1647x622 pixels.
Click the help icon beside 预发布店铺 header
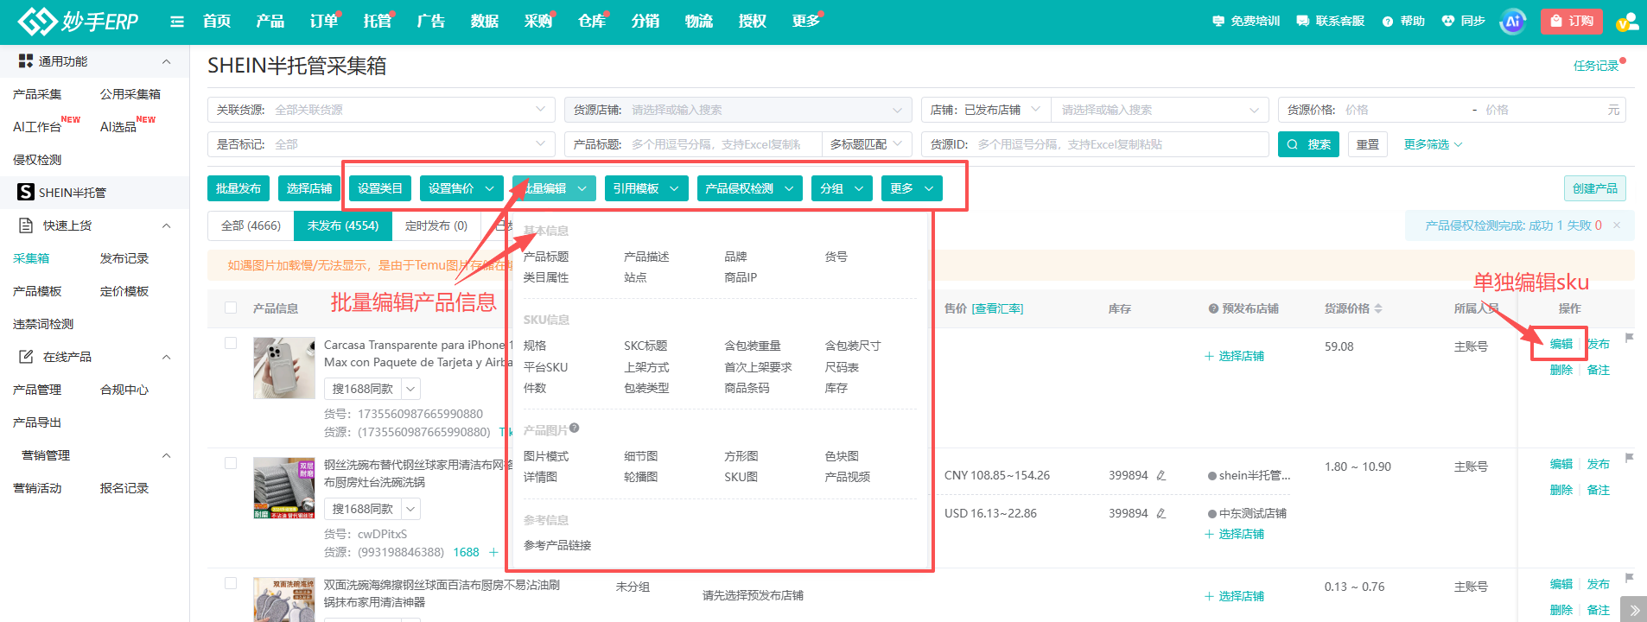[1213, 308]
